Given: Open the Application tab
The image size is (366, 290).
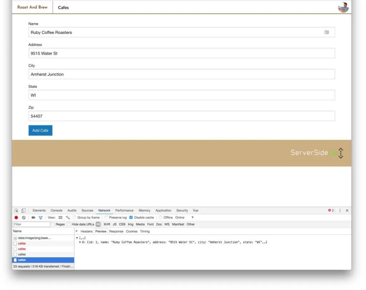Looking at the screenshot, I should tap(163, 210).
